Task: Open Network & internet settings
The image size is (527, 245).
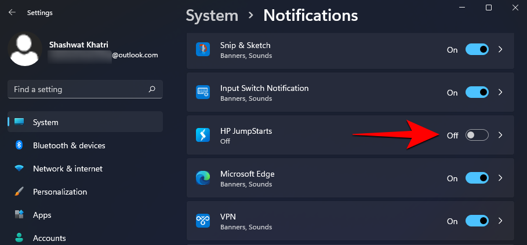Action: point(67,169)
